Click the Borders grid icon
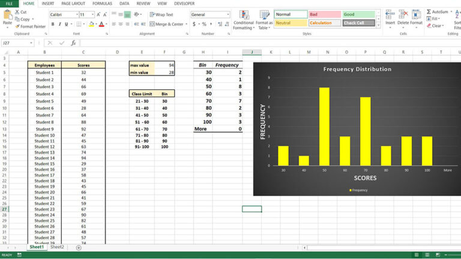The image size is (461, 259). [x=79, y=24]
